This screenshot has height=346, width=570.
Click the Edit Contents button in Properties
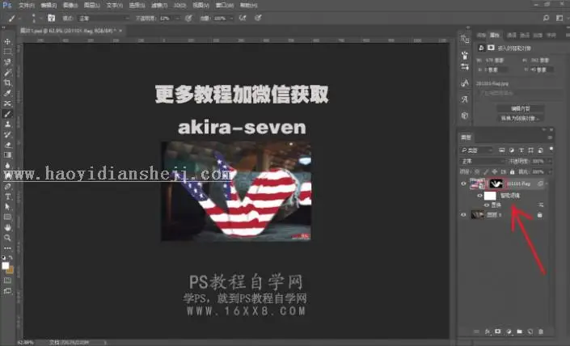point(520,108)
